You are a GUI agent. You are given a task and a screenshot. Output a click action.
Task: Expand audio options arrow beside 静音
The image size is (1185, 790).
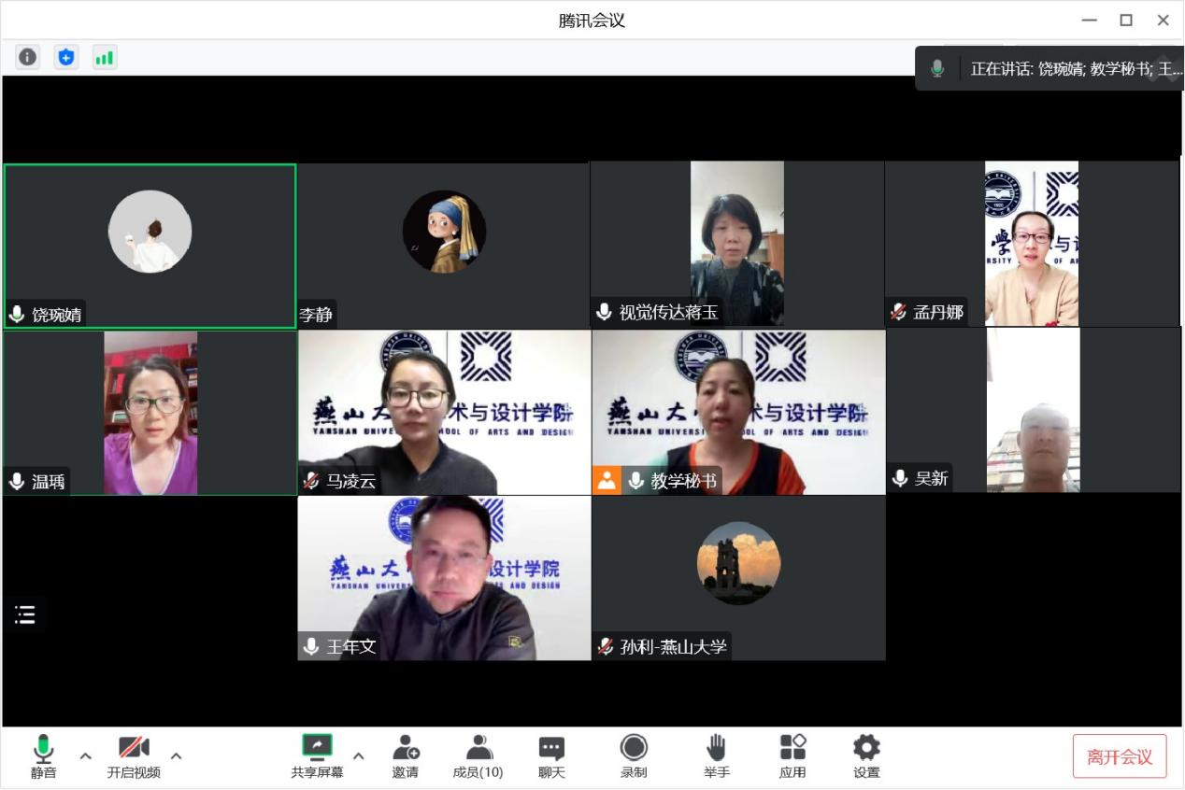pos(86,755)
